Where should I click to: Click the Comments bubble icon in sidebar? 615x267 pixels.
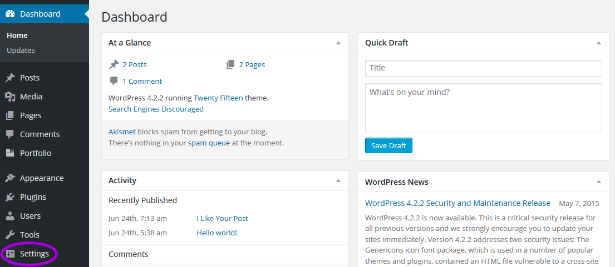pos(10,134)
